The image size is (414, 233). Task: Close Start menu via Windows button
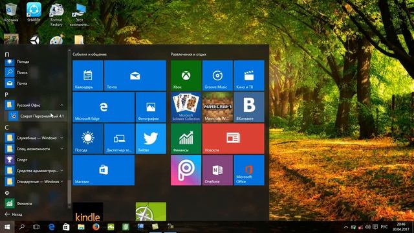coord(7,227)
